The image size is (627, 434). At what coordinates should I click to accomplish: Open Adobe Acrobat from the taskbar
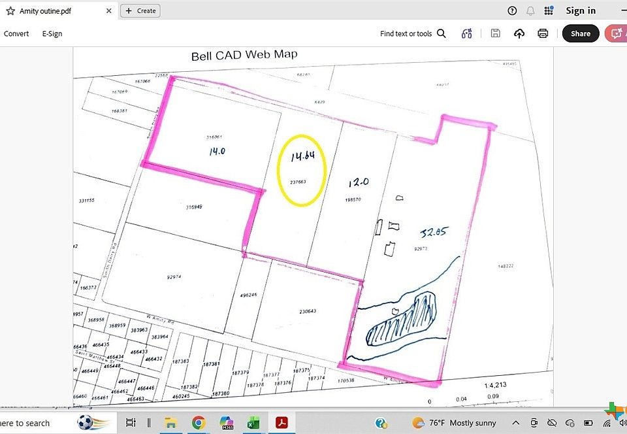coord(282,423)
